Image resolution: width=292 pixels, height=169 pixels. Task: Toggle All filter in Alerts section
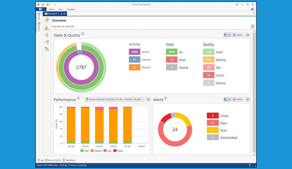(x=227, y=100)
